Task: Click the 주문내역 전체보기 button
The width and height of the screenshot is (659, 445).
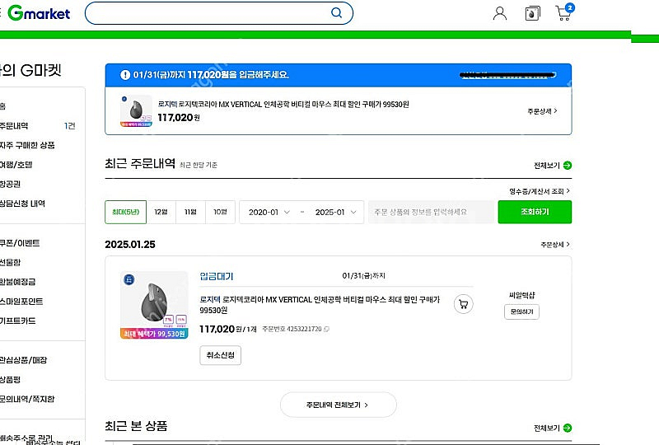Action: click(338, 405)
